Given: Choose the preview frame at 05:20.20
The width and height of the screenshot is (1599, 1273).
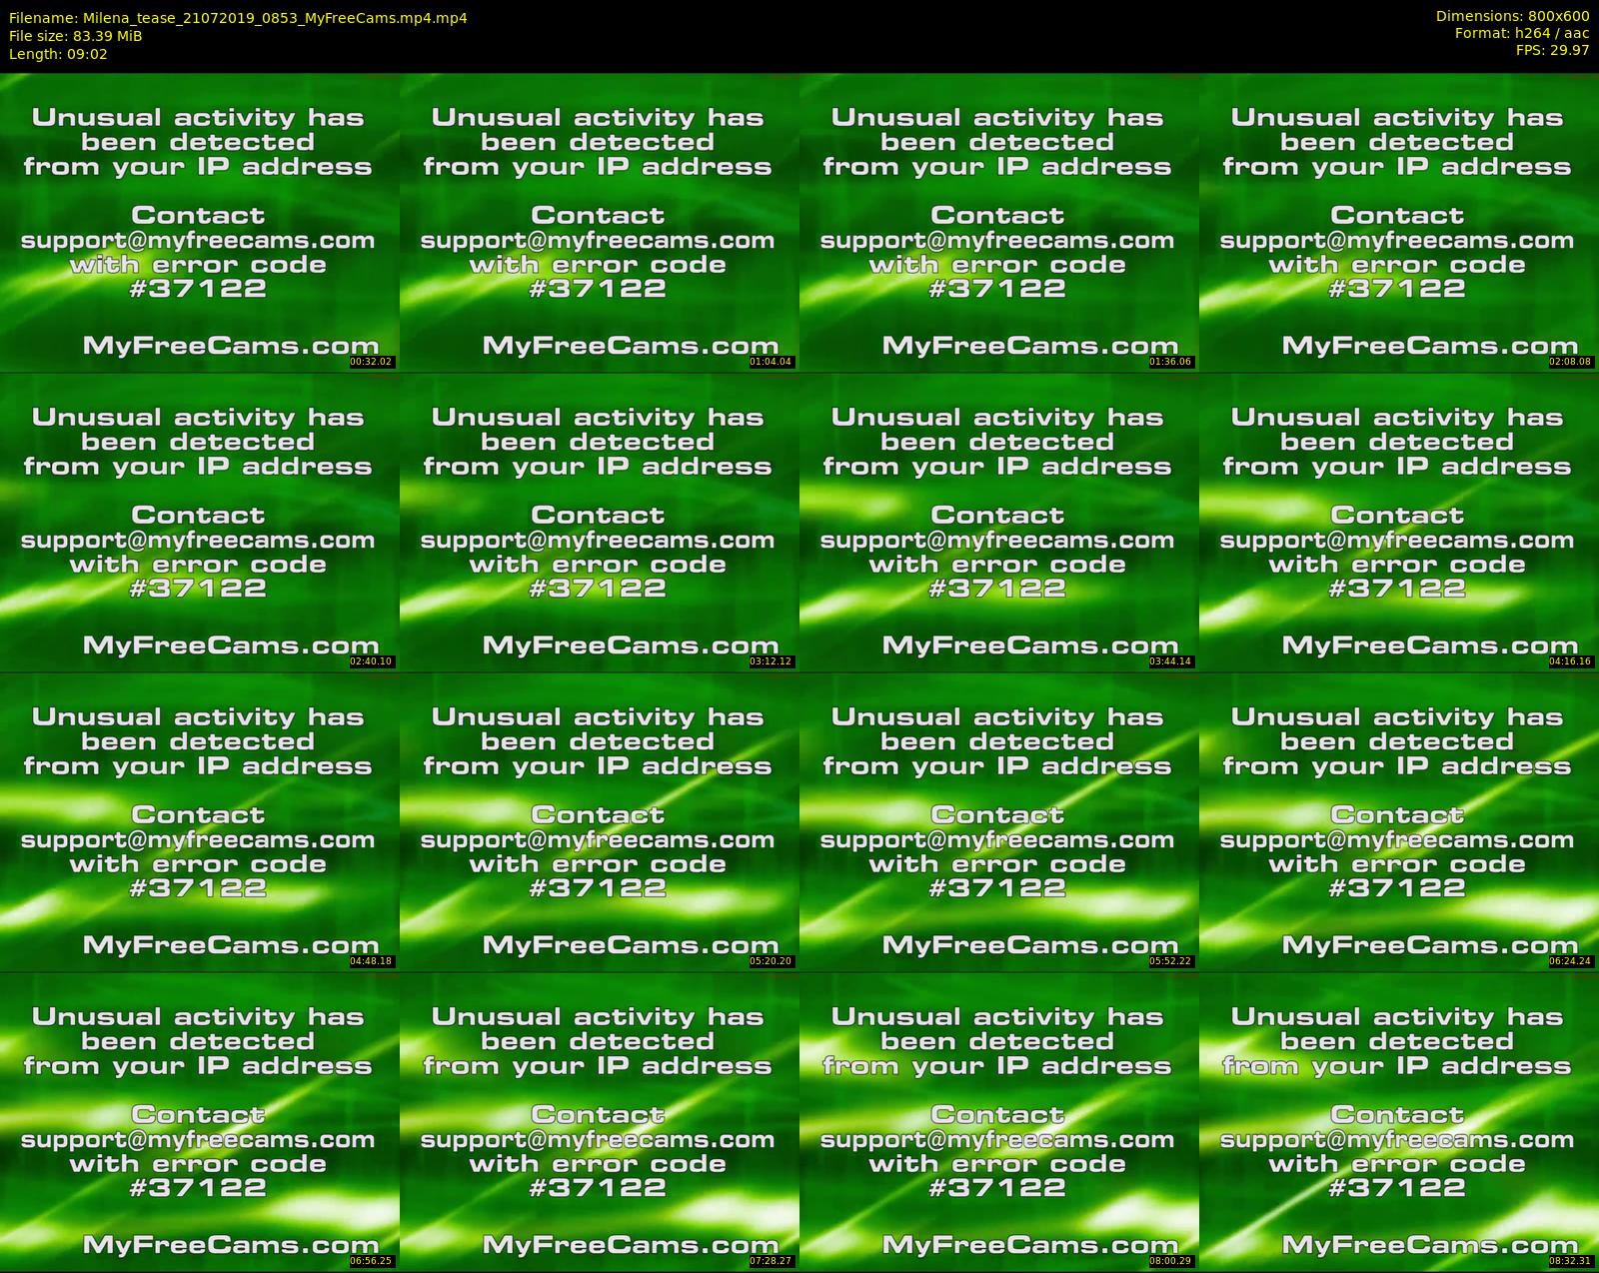Looking at the screenshot, I should coord(599,821).
